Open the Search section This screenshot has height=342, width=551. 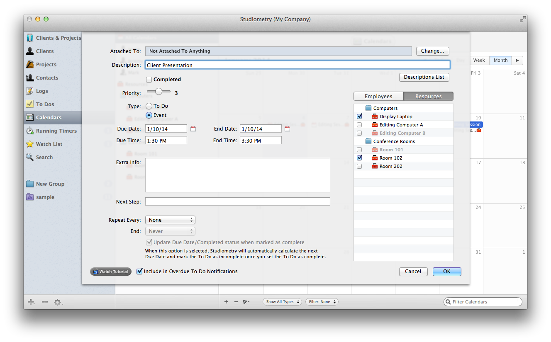coord(43,157)
